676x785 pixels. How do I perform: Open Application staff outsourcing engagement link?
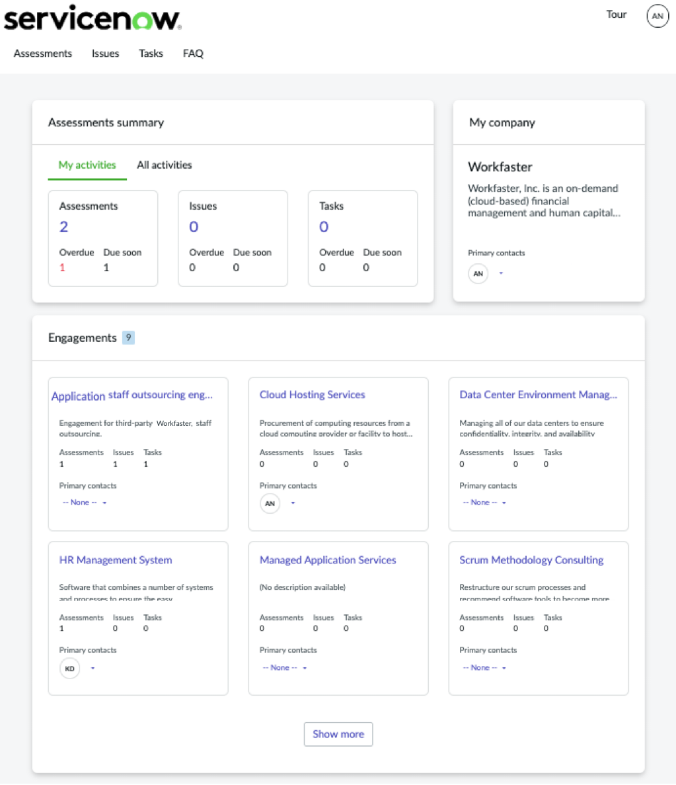[x=132, y=395]
